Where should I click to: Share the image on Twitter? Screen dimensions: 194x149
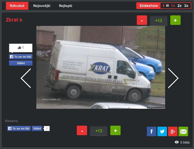162,132
